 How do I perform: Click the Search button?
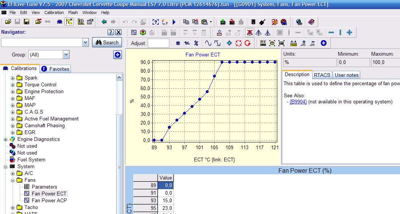[x=107, y=42]
